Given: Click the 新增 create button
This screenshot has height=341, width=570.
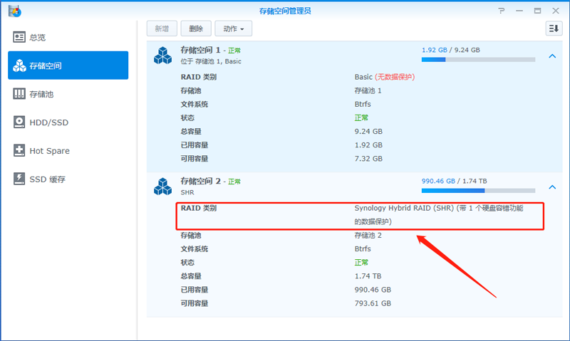Looking at the screenshot, I should [x=162, y=28].
